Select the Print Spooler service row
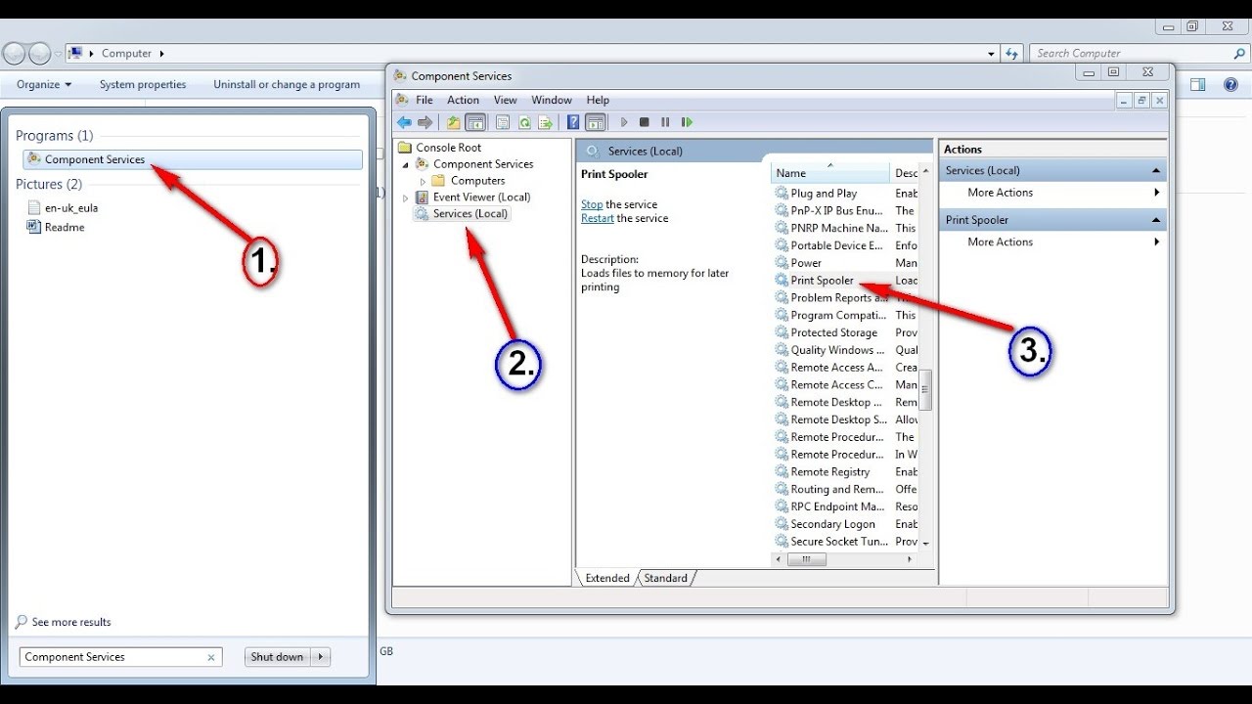 pyautogui.click(x=846, y=281)
